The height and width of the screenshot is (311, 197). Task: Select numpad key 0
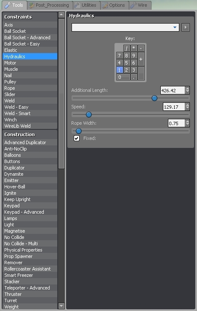123,77
